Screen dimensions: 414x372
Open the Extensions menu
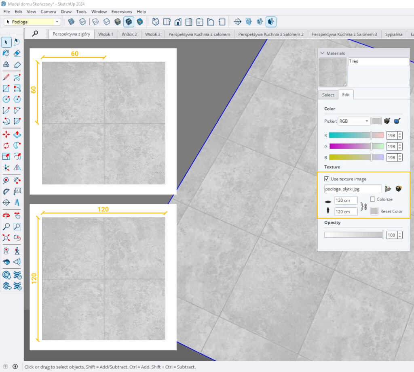pos(122,12)
